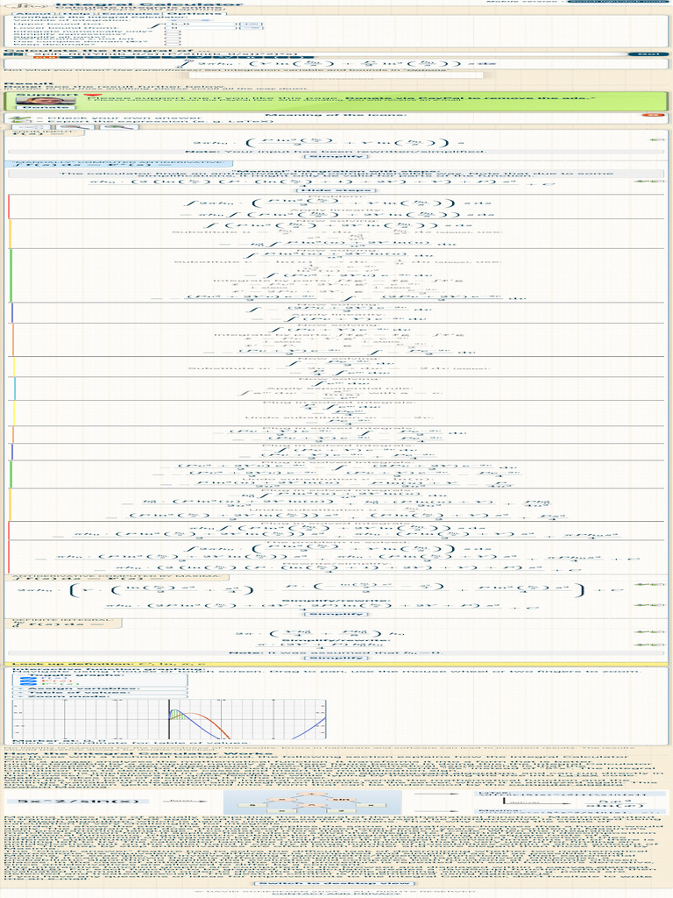This screenshot has width=673, height=898.
Task: Click inside the interactive function graph
Action: (169, 719)
